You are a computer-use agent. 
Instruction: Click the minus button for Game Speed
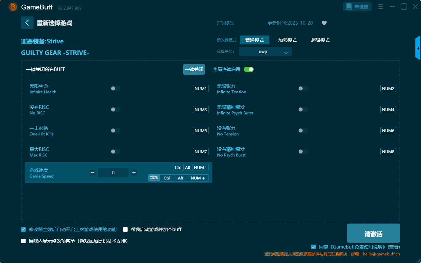tap(92, 173)
